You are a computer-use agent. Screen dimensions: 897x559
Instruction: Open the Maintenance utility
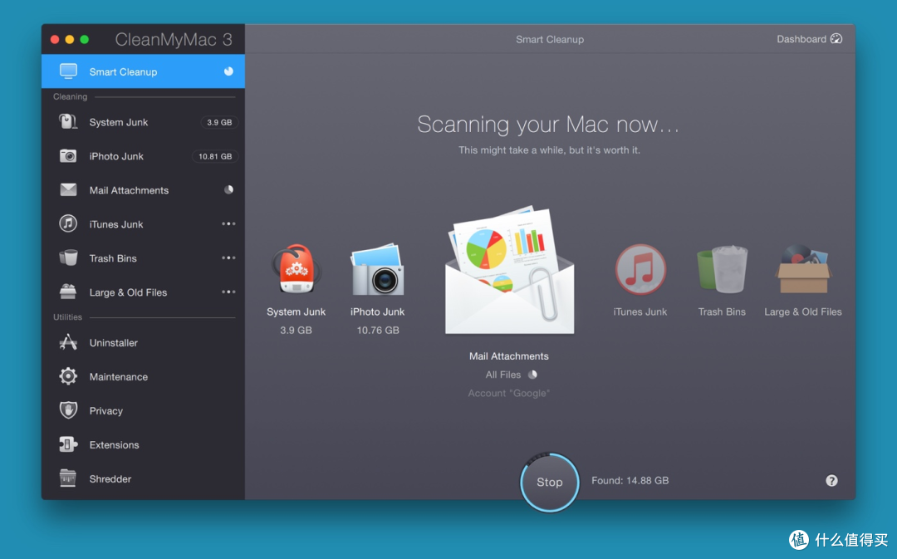tap(143, 376)
